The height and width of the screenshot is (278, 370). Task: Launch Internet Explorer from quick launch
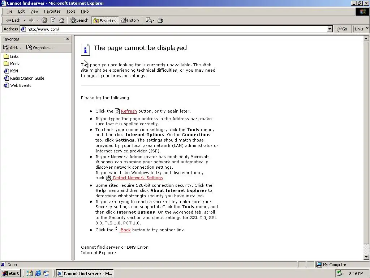(x=38, y=274)
